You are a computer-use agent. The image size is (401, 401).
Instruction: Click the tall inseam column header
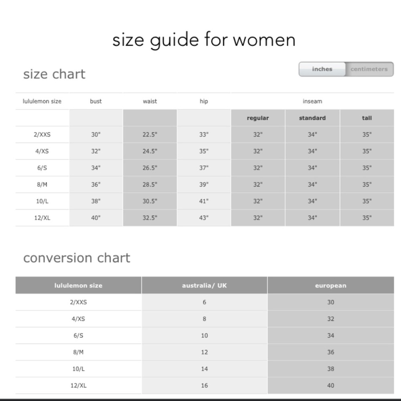coord(367,118)
